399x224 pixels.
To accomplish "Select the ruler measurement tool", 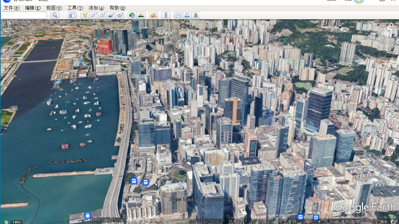I will 166,15.
